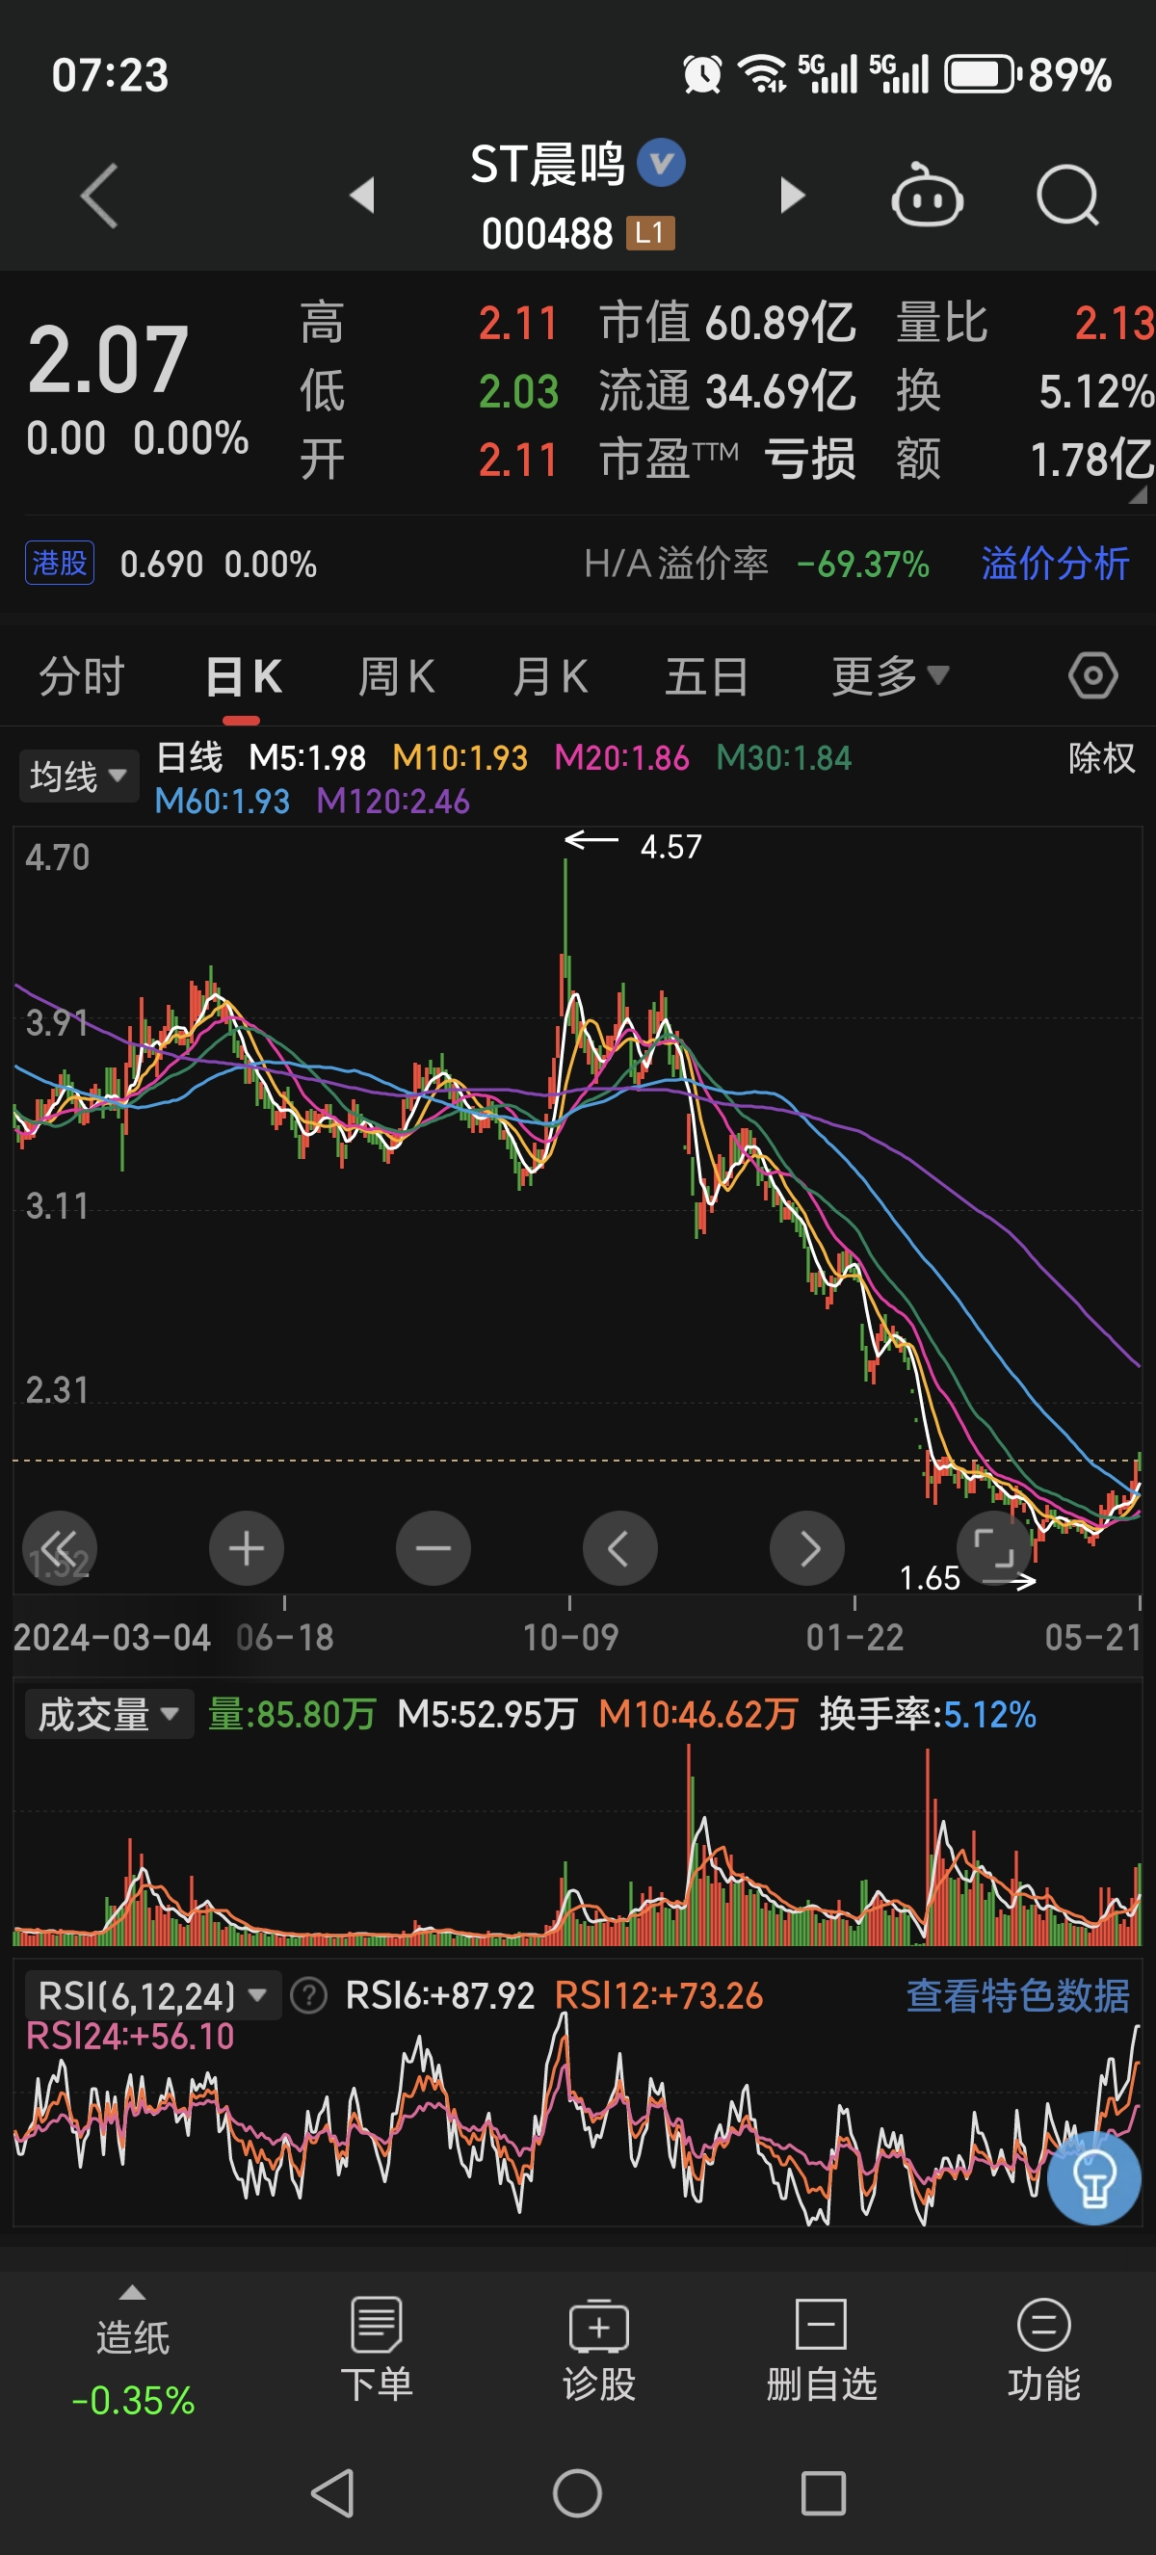Tap the blue verified V badge
Image resolution: width=1156 pixels, height=2555 pixels.
[x=661, y=162]
